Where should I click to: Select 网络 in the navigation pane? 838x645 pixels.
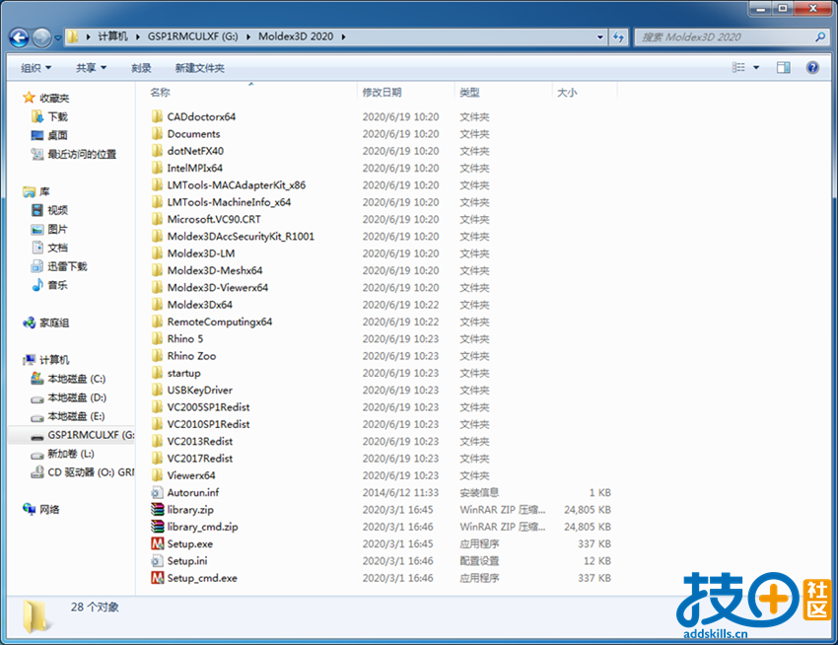click(x=49, y=509)
